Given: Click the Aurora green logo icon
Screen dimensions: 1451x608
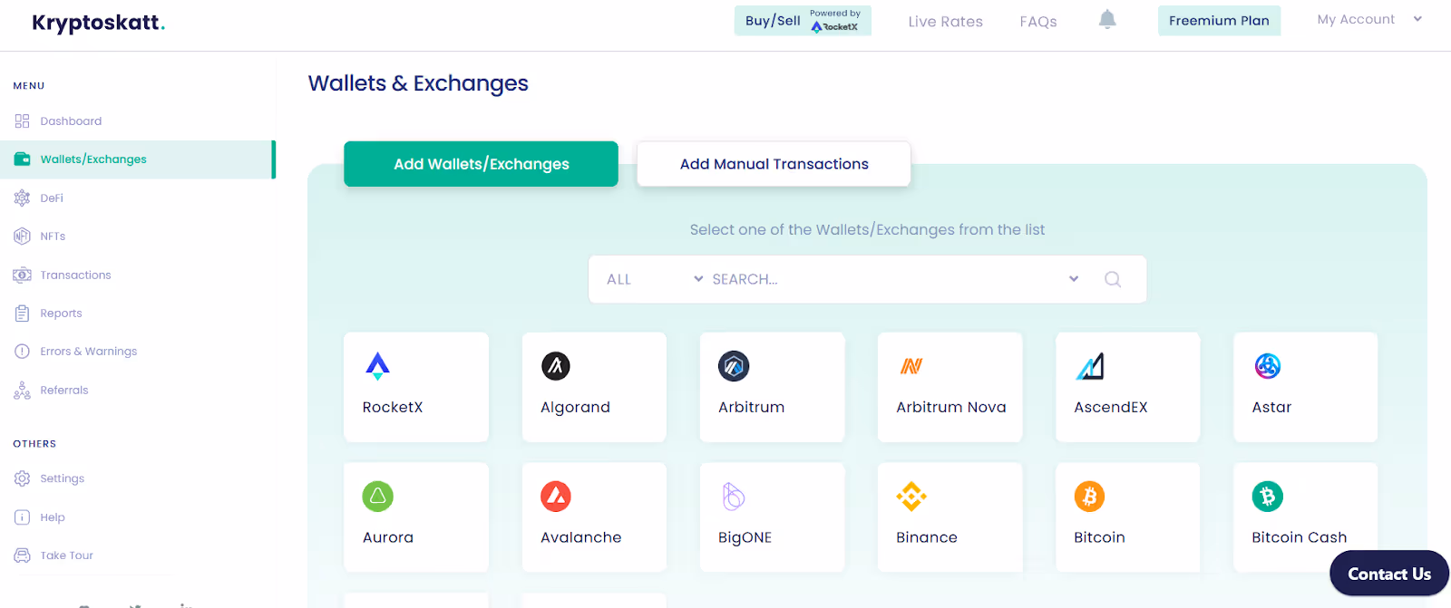Looking at the screenshot, I should pyautogui.click(x=378, y=497).
